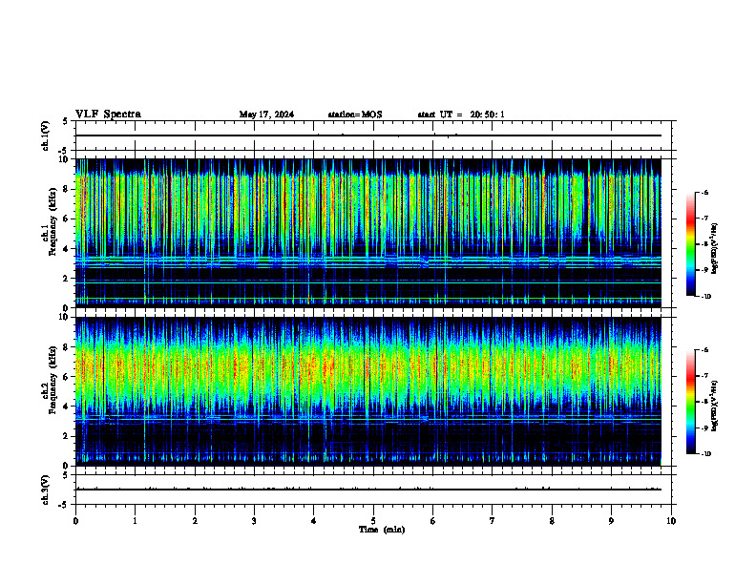Click the "ch.1(V)" waveform axis label
Screen dimensions: 756x584
[46, 136]
